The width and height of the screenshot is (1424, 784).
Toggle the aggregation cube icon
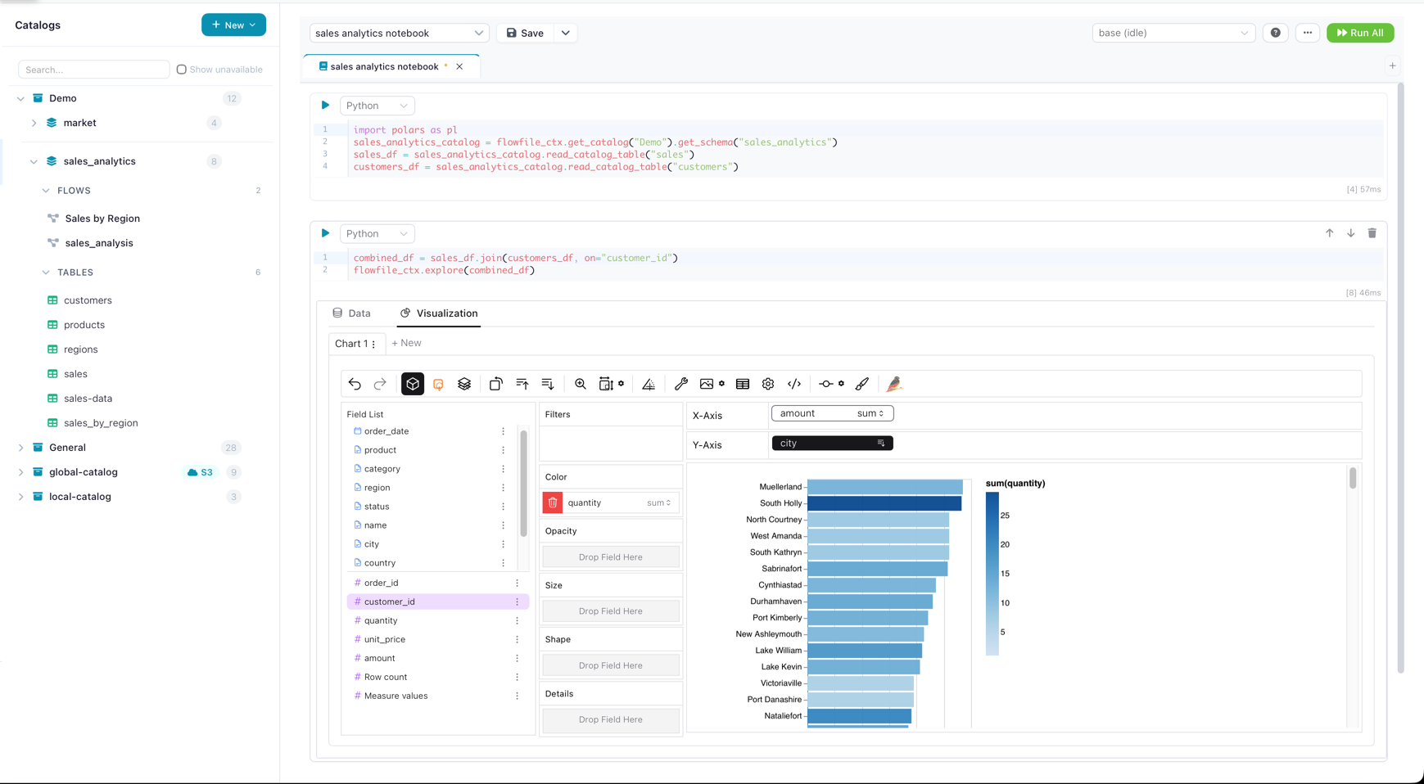point(413,384)
